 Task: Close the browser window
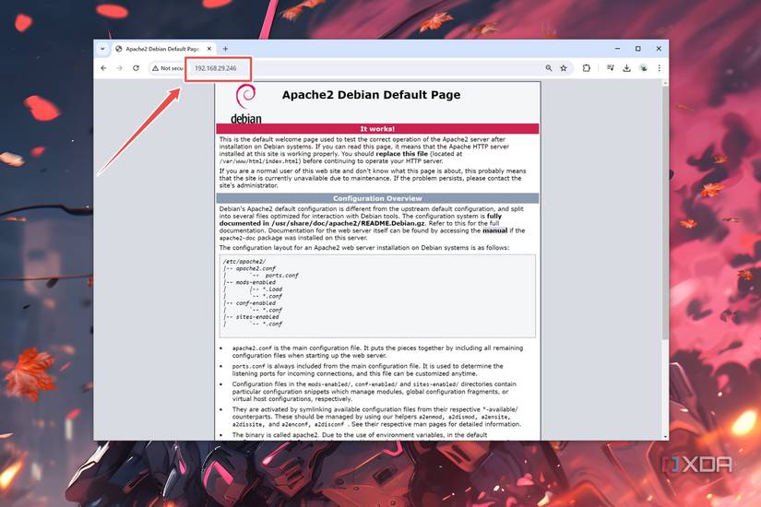[659, 49]
